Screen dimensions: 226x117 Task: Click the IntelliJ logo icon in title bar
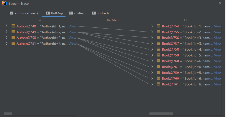point(5,3)
